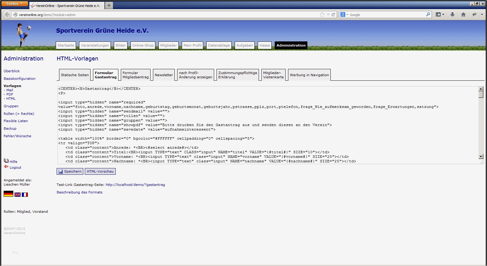Click inside the HTML template code editor
Image resolution: width=487 pixels, height=266 pixels.
[x=268, y=125]
